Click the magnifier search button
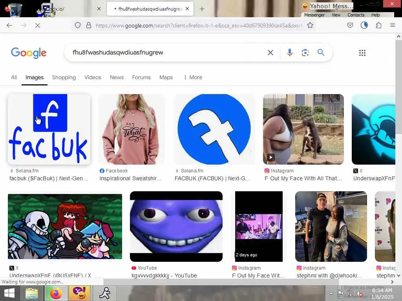This screenshot has height=301, width=402. tap(321, 53)
